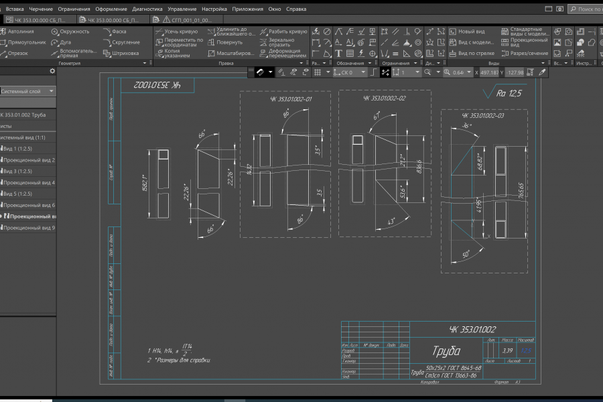Screen dimensions: 603x402
Task: Click the X coordinate field 497.187
Action: [x=489, y=72]
